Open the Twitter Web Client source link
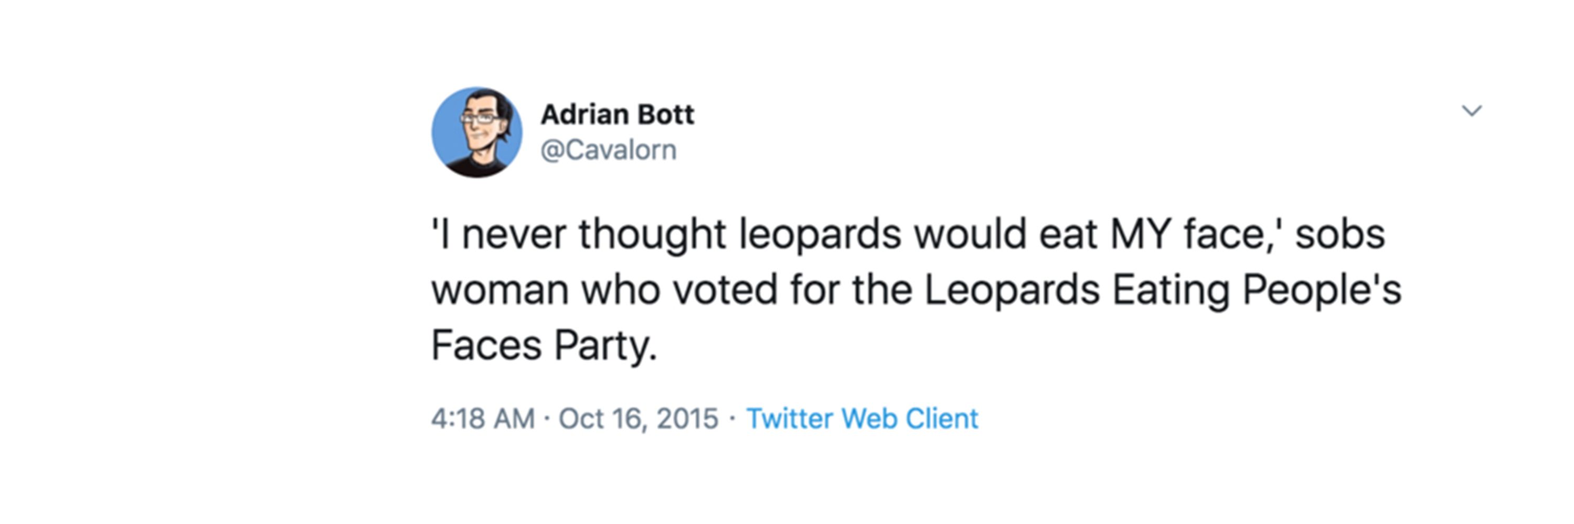Screen dimensions: 1574x524 [862, 419]
